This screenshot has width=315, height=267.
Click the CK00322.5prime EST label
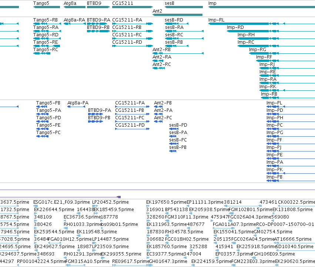[296, 202]
